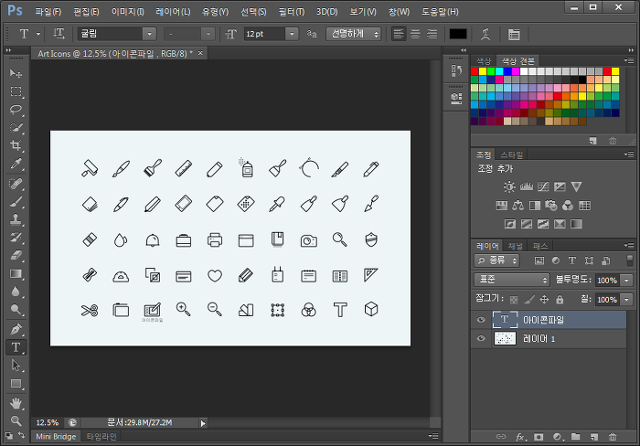This screenshot has width=640, height=446.
Task: Open the font size 12 pt dropdown
Action: (x=292, y=34)
